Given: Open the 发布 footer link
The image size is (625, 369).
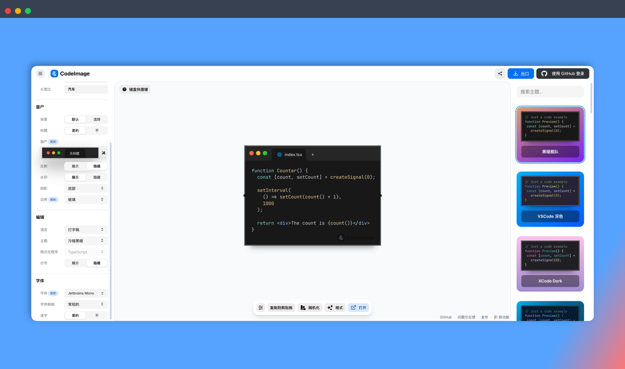Looking at the screenshot, I should (x=484, y=317).
